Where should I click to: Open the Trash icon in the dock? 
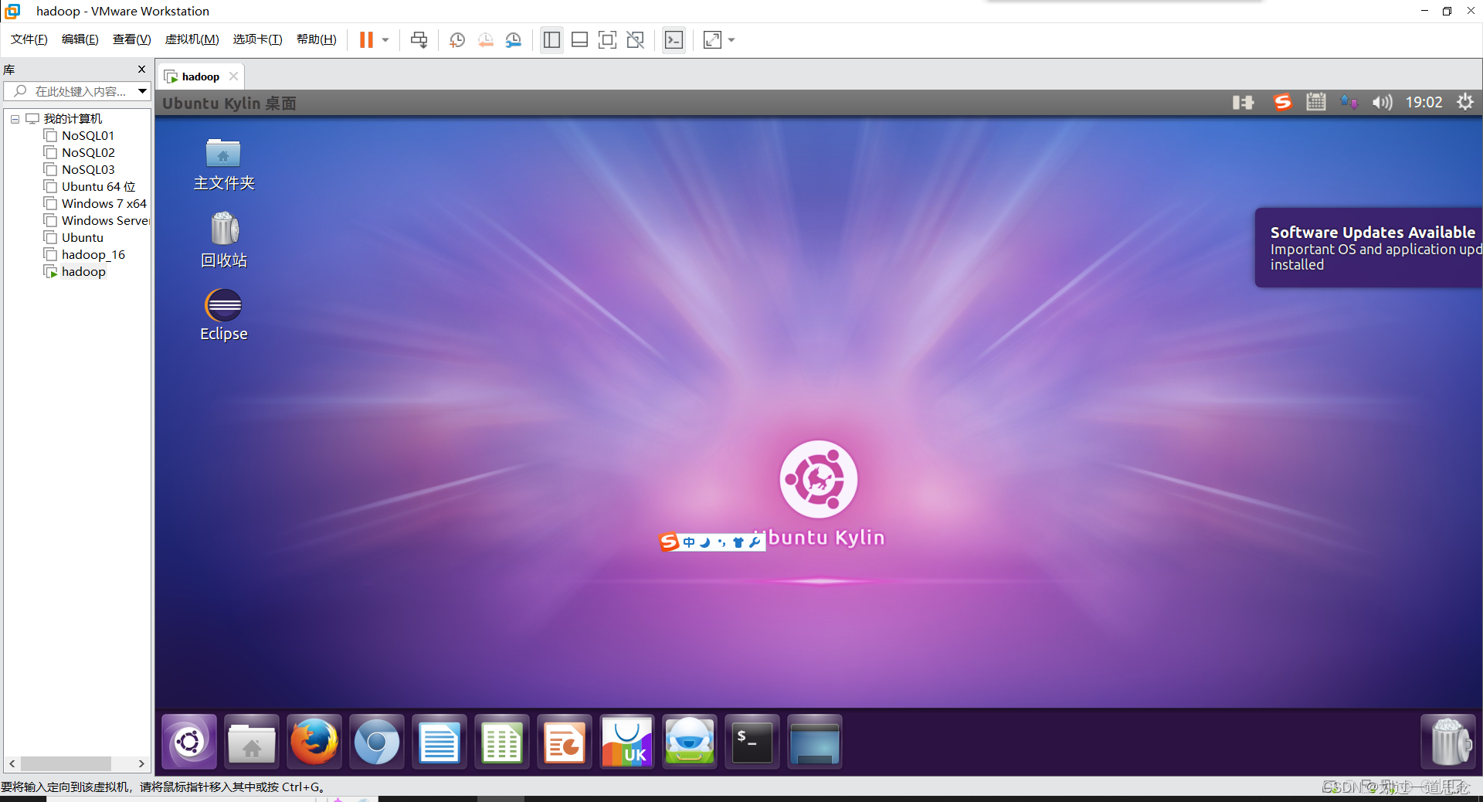[1448, 742]
